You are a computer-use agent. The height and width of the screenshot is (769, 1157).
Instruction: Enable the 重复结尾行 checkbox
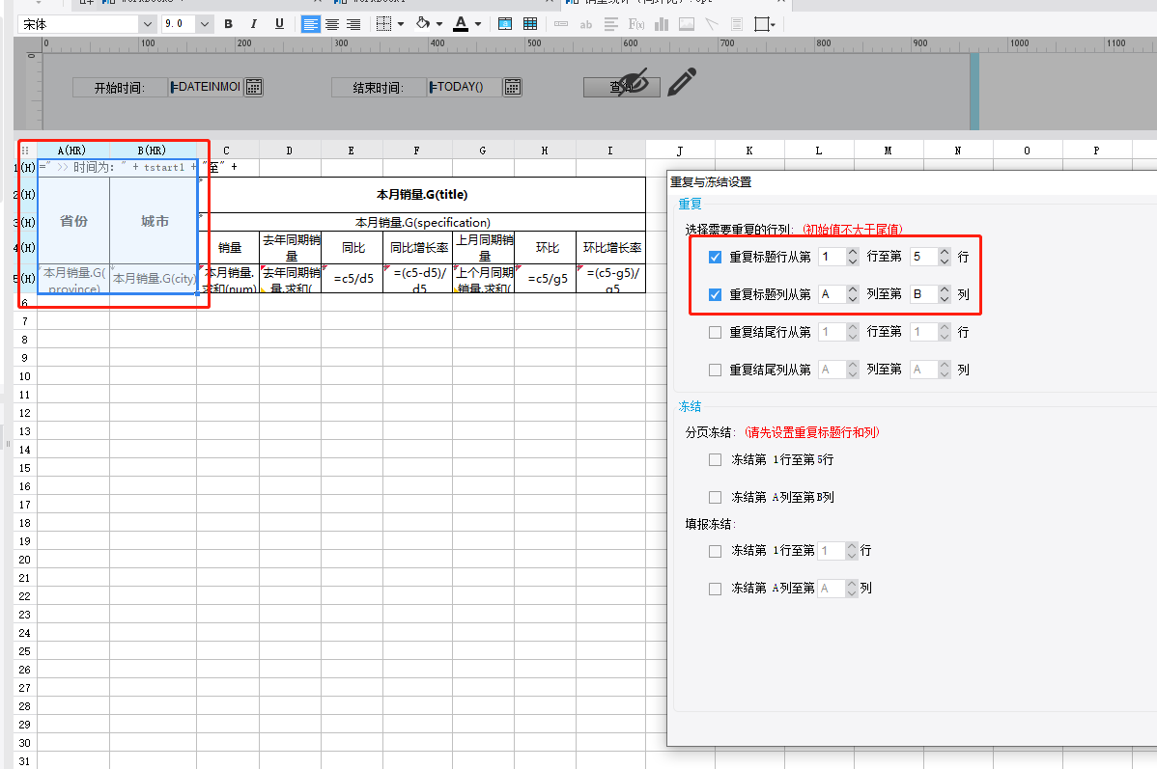coord(715,333)
